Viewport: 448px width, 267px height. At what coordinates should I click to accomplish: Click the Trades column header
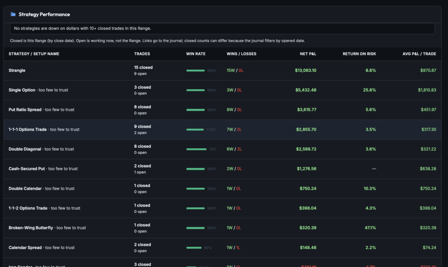pos(142,54)
